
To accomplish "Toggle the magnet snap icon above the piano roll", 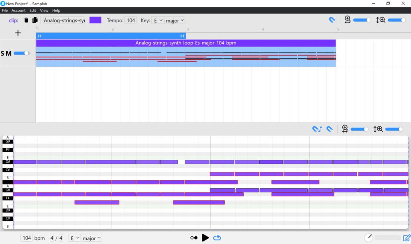I will click(330, 129).
